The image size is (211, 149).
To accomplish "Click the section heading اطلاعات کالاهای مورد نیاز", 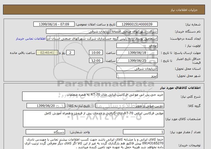I will [x=180, y=88].
